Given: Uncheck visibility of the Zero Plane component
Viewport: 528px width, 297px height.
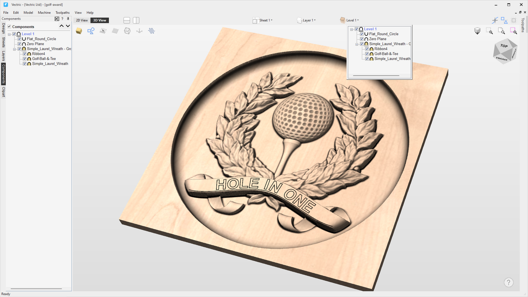Looking at the screenshot, I should pyautogui.click(x=19, y=43).
